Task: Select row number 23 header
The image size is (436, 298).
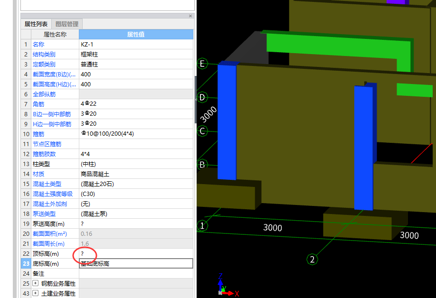Action: (x=26, y=263)
